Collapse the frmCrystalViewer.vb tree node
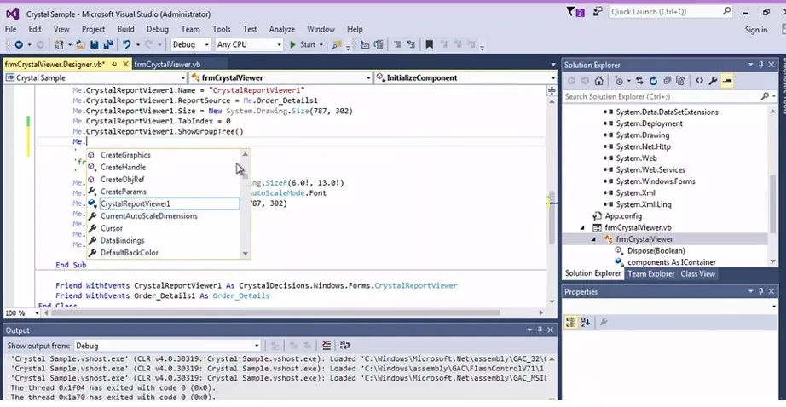This screenshot has width=786, height=407. [x=583, y=228]
